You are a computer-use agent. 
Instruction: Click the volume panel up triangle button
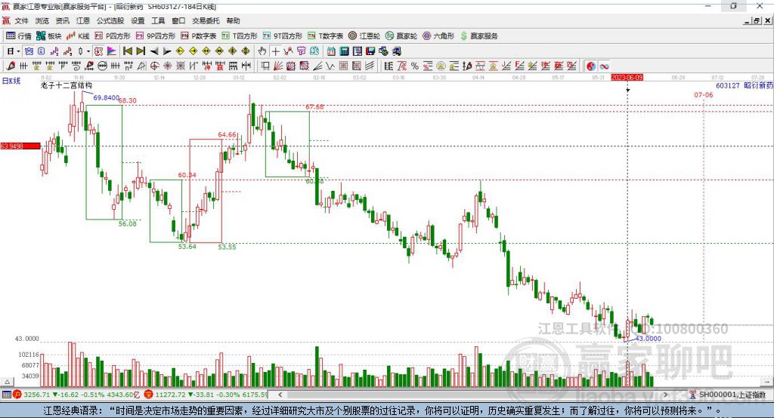coord(8,382)
